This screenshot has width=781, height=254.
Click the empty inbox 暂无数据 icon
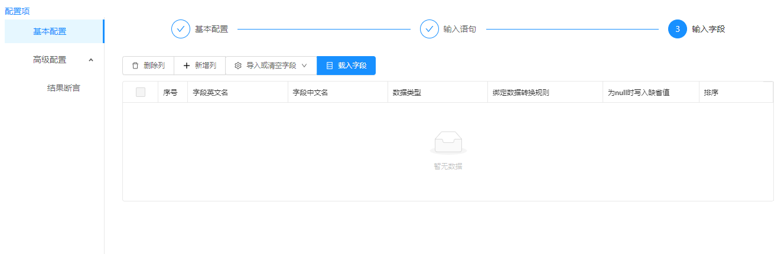pos(448,142)
